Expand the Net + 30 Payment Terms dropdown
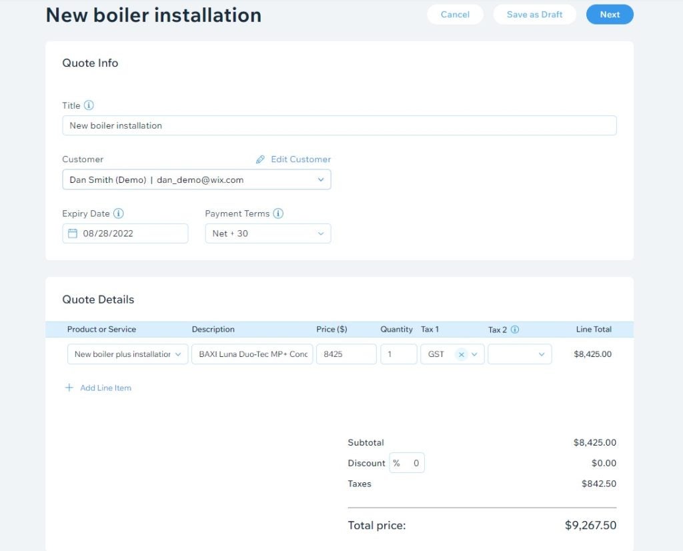Screen dimensions: 683x551 [x=267, y=233]
